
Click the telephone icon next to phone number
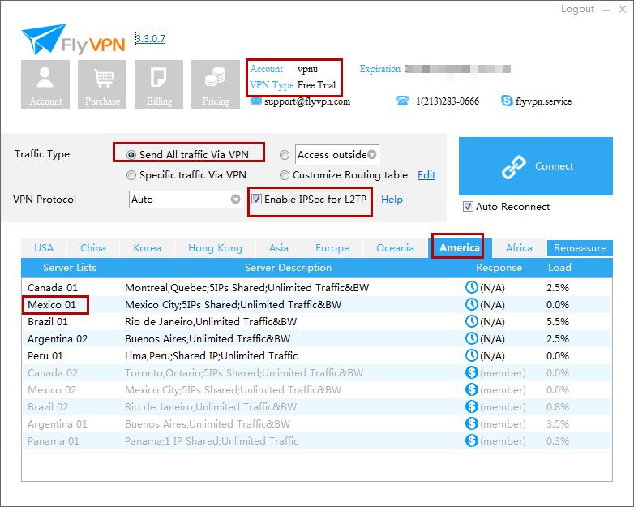[x=402, y=101]
